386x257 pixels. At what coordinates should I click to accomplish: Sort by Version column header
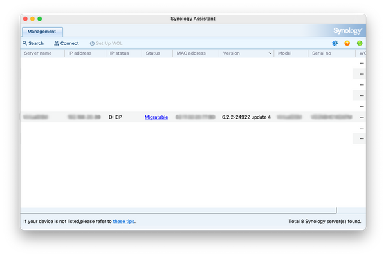(x=246, y=53)
